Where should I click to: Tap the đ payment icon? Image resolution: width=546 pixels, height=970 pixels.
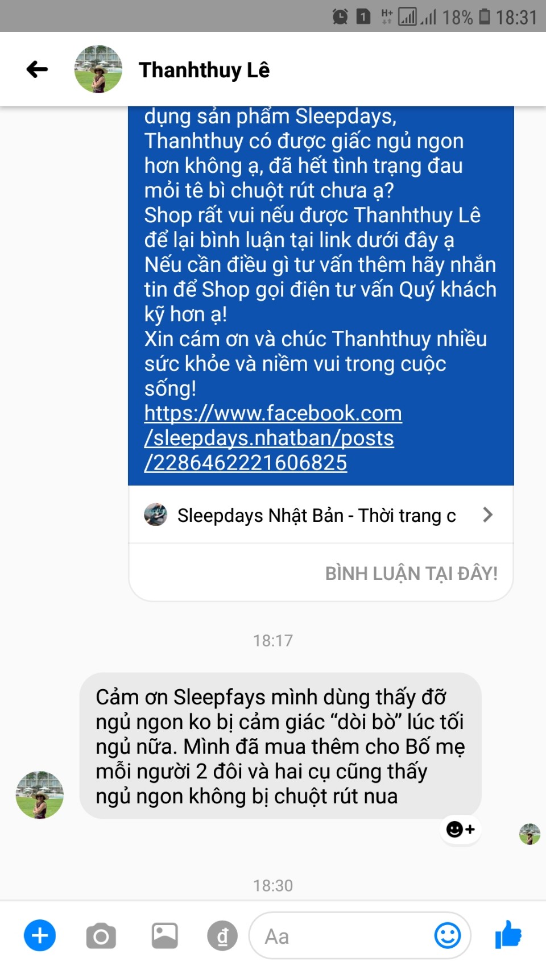[222, 936]
